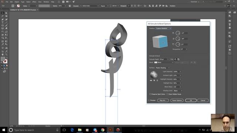Select the Zoom tool in tools panel

6,54
